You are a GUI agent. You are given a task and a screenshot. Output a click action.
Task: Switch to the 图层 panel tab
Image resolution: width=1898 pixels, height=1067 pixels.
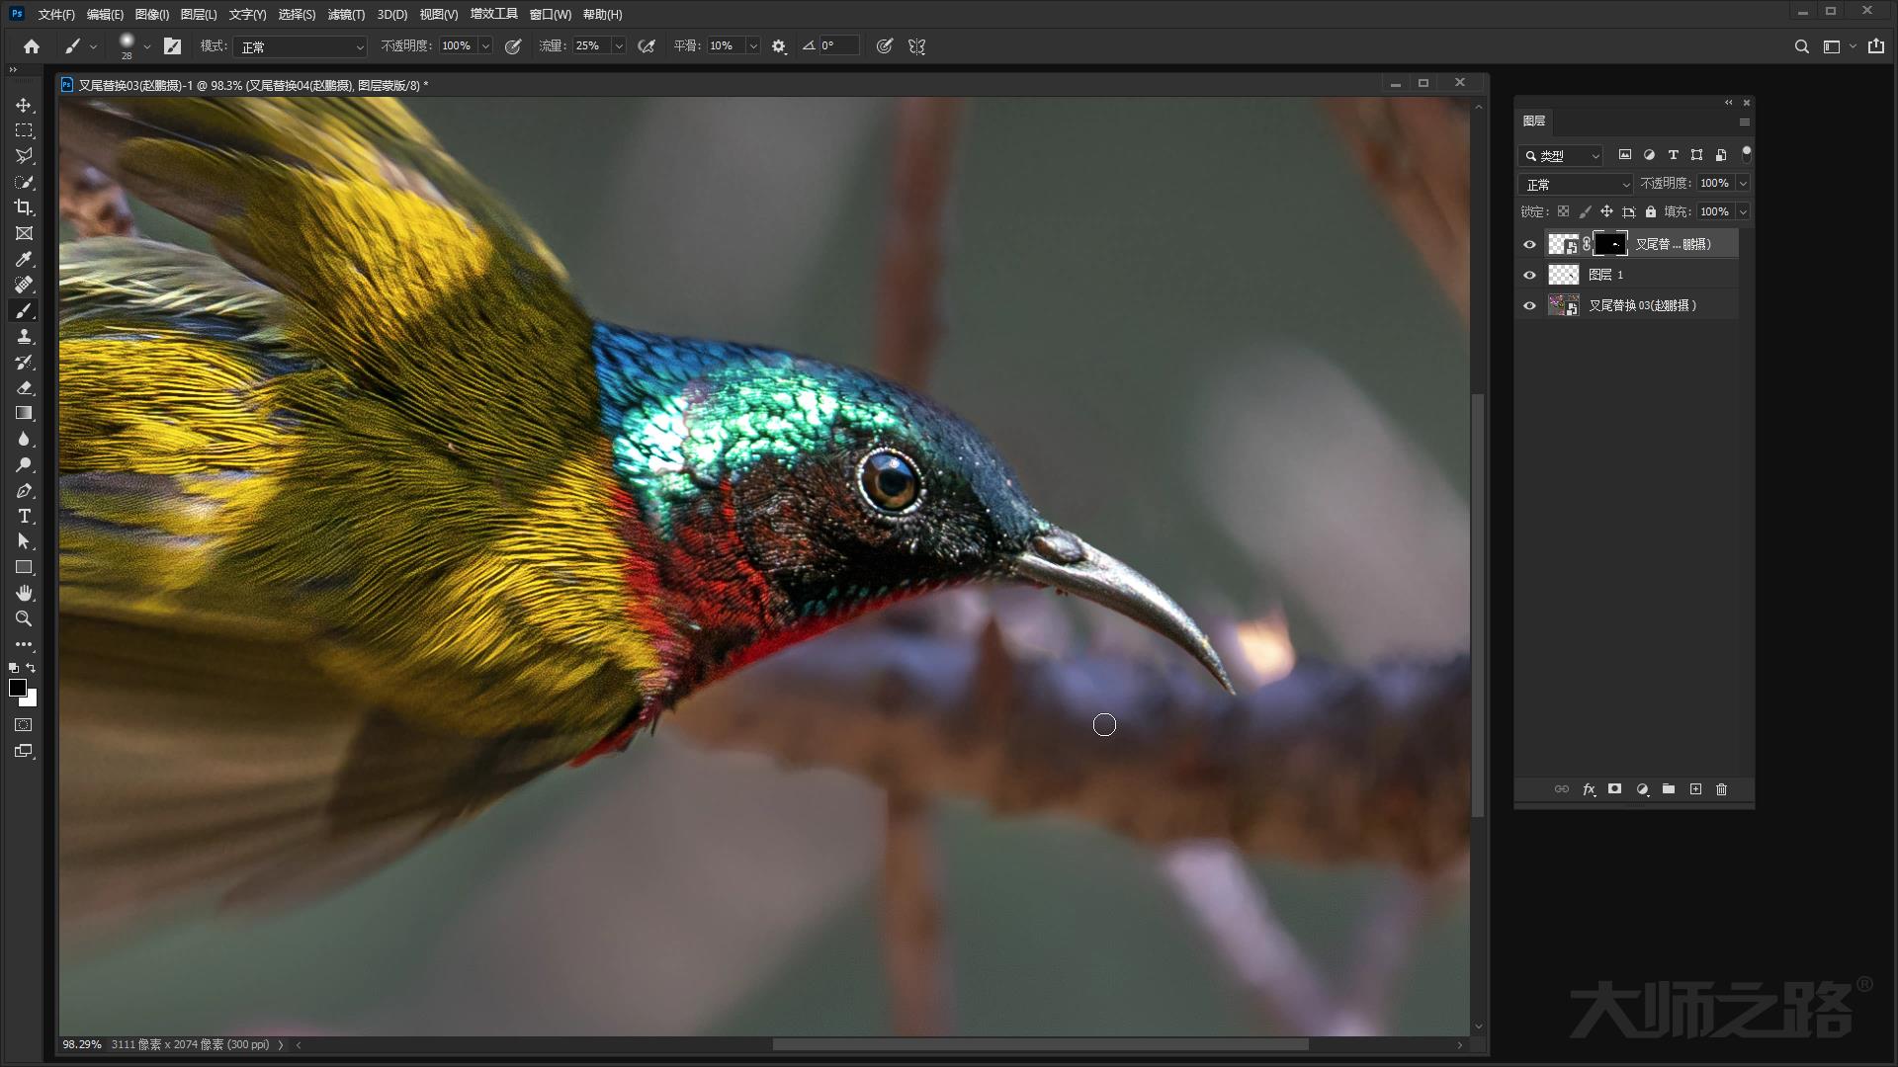pyautogui.click(x=1534, y=121)
